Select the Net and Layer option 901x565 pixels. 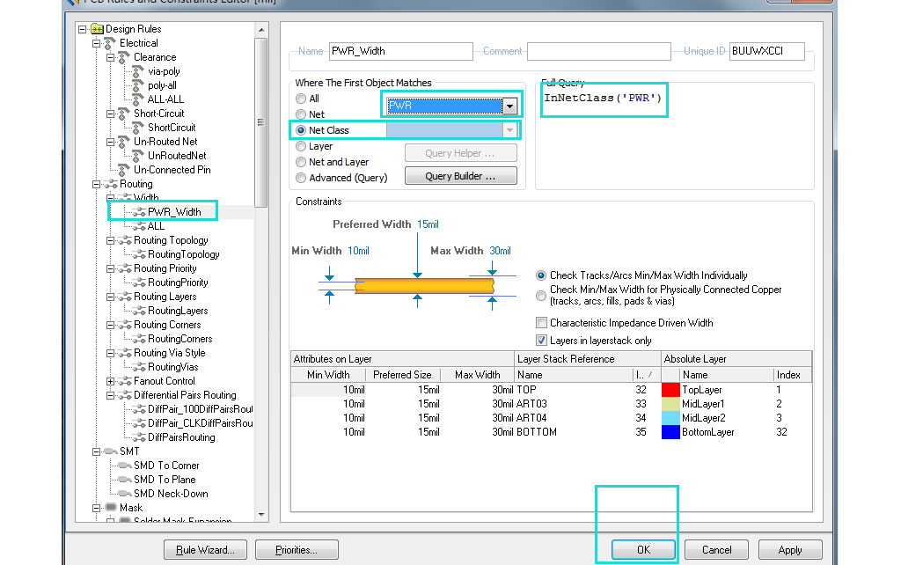tap(301, 162)
